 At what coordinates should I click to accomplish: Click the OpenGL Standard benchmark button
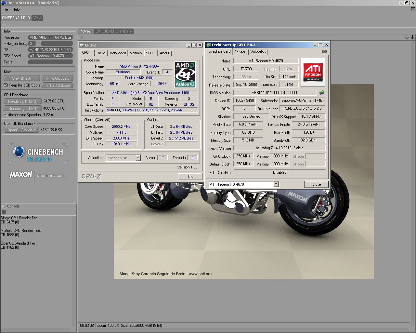click(21, 130)
